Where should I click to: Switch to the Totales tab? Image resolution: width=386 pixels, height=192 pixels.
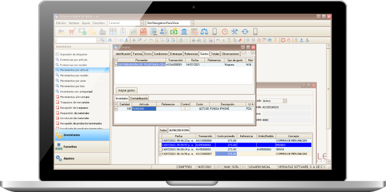coord(215,53)
